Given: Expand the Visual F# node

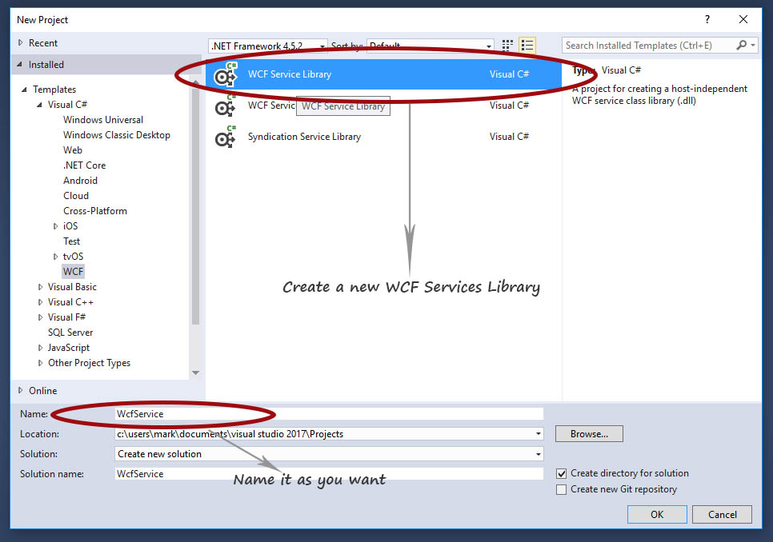Looking at the screenshot, I should 40,317.
